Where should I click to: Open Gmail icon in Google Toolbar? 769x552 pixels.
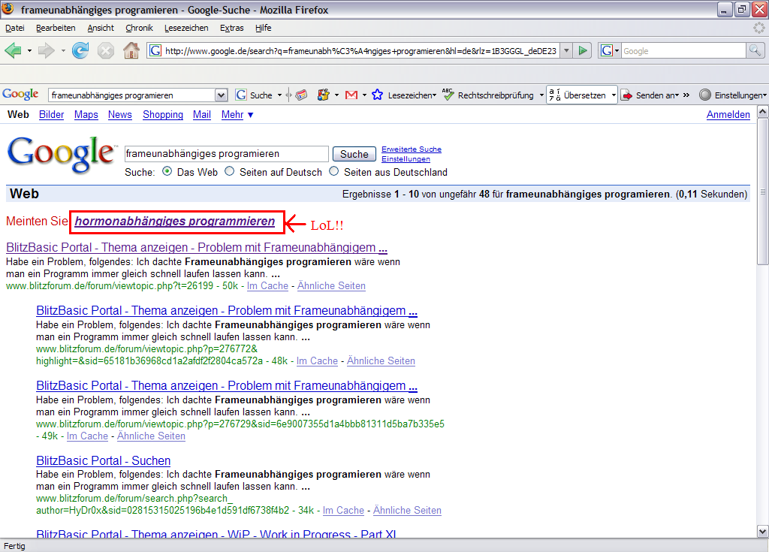point(351,95)
